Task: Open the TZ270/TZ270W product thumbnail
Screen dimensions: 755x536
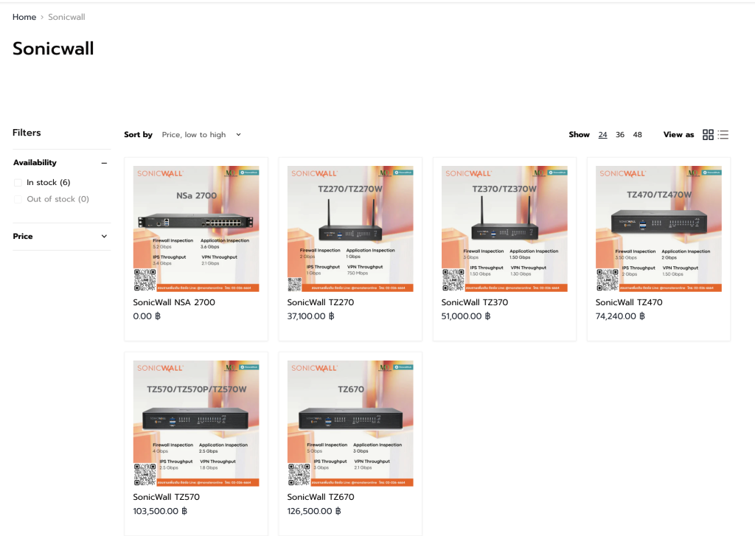Action: pos(350,229)
